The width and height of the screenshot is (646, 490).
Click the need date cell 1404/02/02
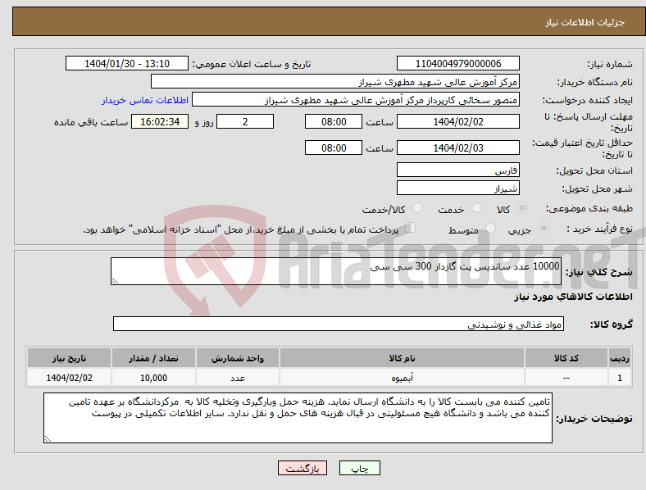69,377
